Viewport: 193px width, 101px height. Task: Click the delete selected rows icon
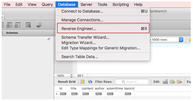pyautogui.click(x=179, y=82)
